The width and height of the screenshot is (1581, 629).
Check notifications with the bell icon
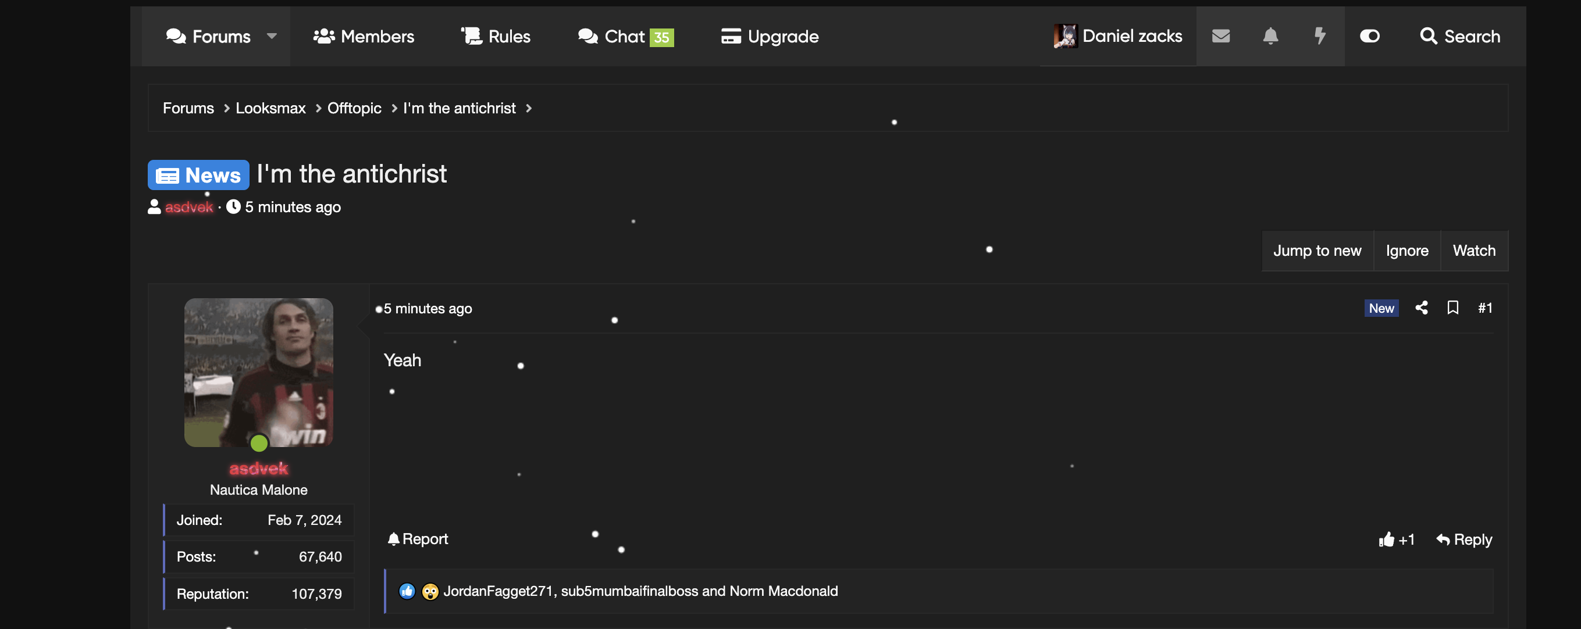[x=1270, y=36]
